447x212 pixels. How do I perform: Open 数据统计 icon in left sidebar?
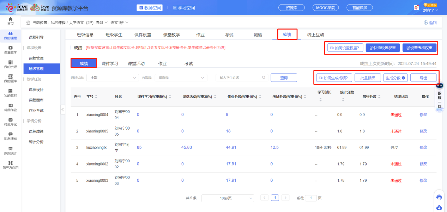click(x=11, y=149)
